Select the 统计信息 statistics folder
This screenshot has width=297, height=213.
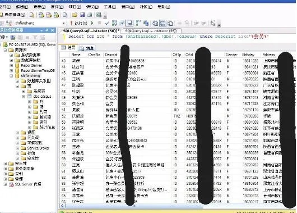47,128
